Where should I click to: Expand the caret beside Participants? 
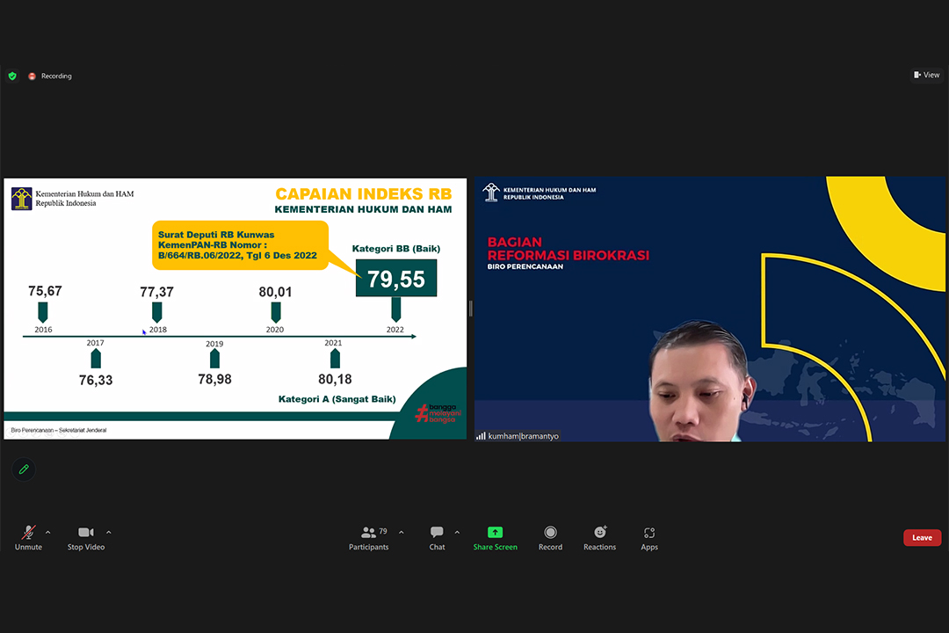click(x=402, y=533)
